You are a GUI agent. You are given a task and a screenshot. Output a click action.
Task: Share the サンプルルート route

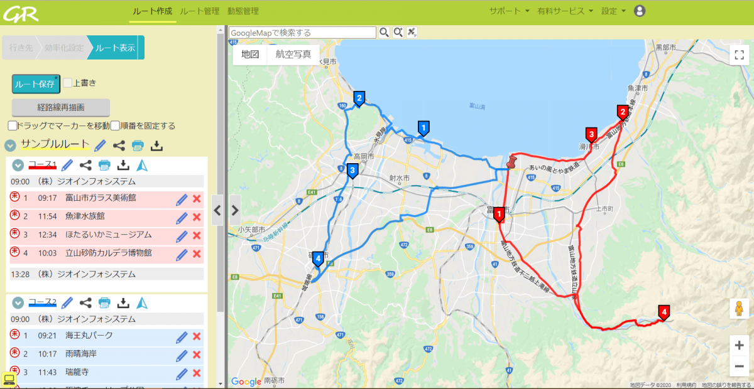click(119, 146)
